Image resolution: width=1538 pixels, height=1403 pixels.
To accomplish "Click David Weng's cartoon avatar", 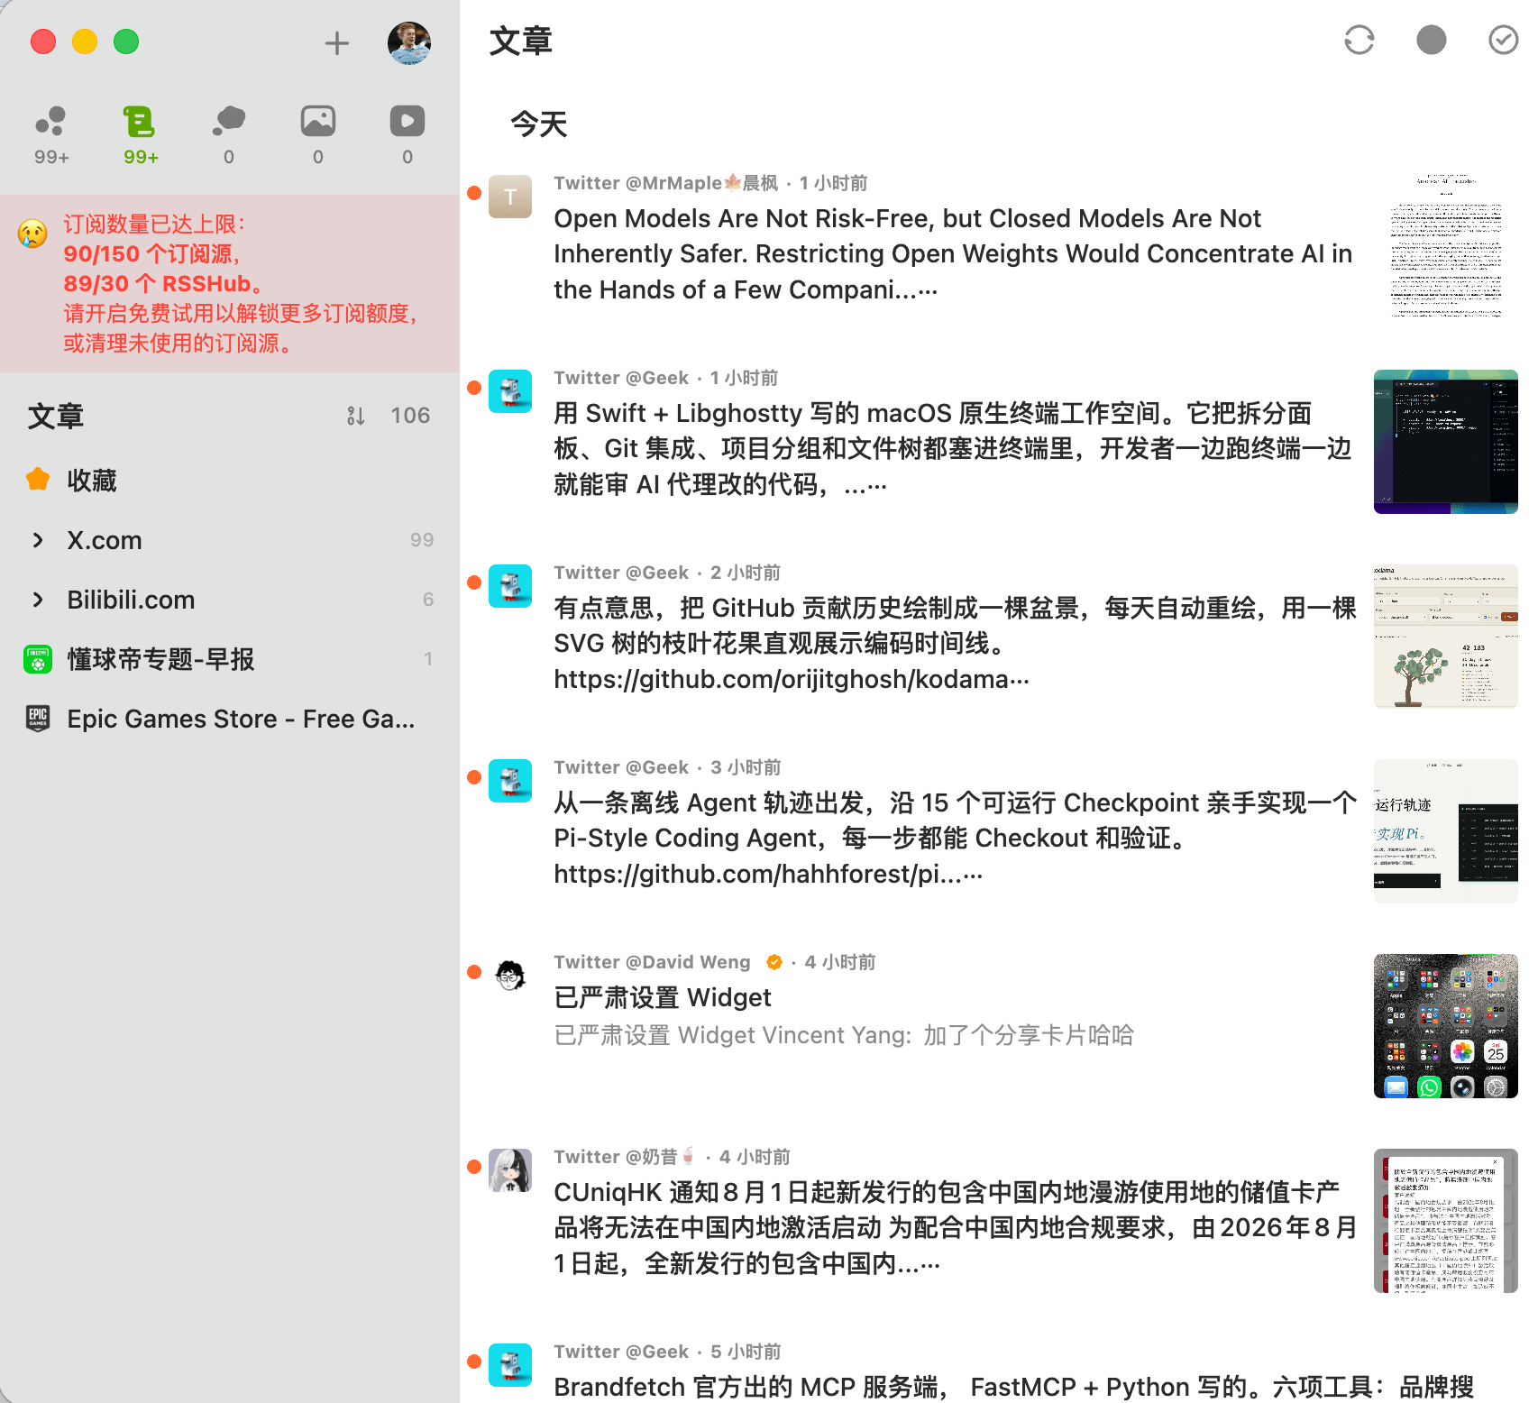I will tap(510, 976).
